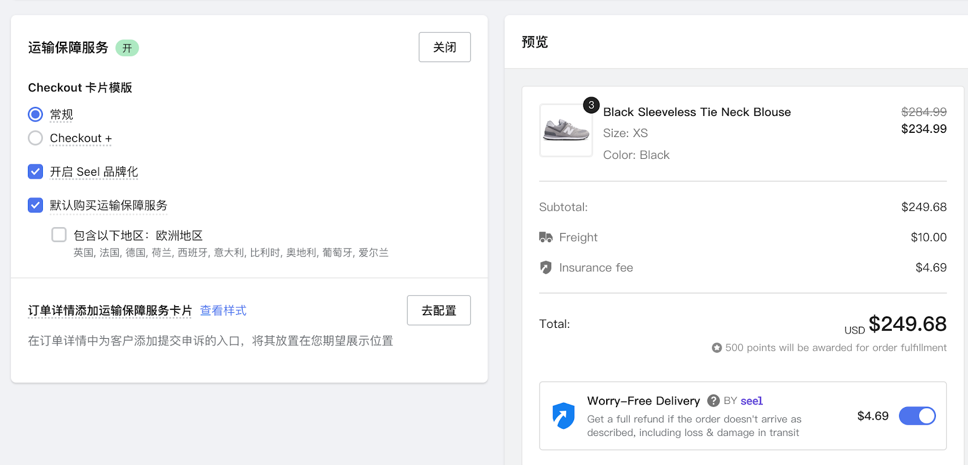Uncheck 默认购买运输保障服务 checkbox

tap(36, 205)
